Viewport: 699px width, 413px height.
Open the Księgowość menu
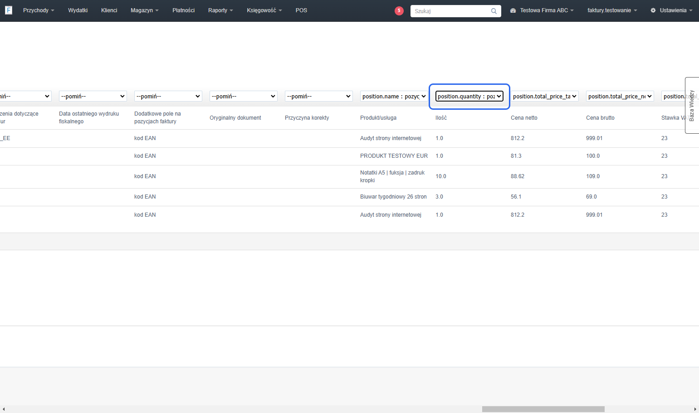click(x=264, y=10)
